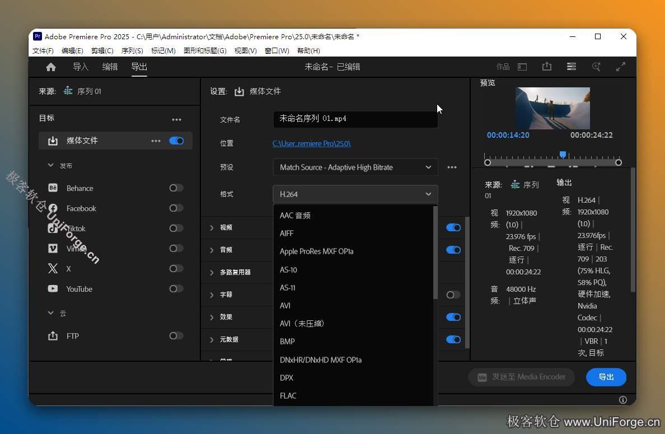This screenshot has width=665, height=434.
Task: Open the workspaces panel icon
Action: coord(522,67)
